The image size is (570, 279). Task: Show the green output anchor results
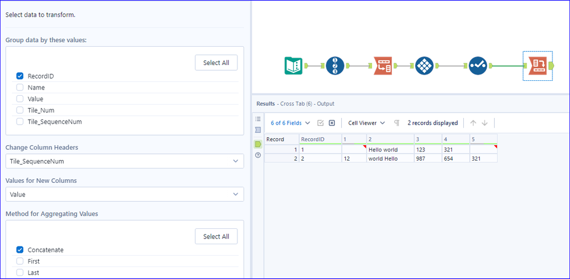click(258, 144)
